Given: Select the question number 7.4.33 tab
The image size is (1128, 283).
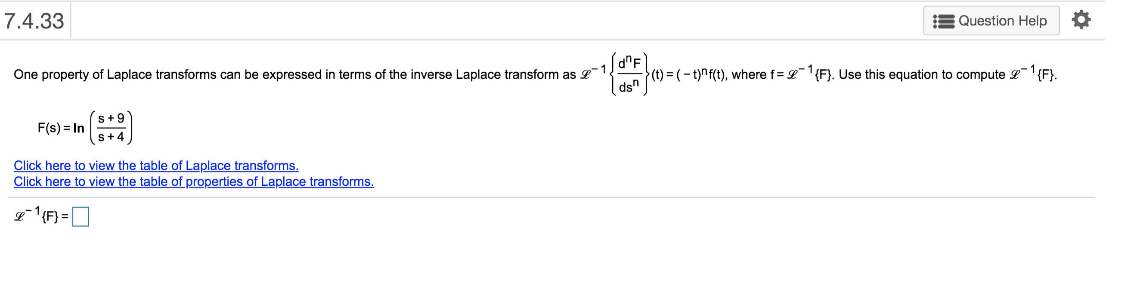Looking at the screenshot, I should pyautogui.click(x=33, y=19).
